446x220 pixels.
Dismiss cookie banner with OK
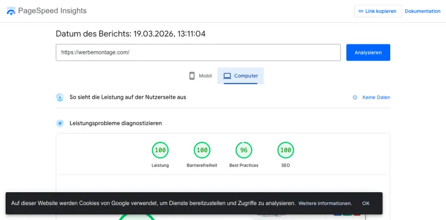[366, 203]
